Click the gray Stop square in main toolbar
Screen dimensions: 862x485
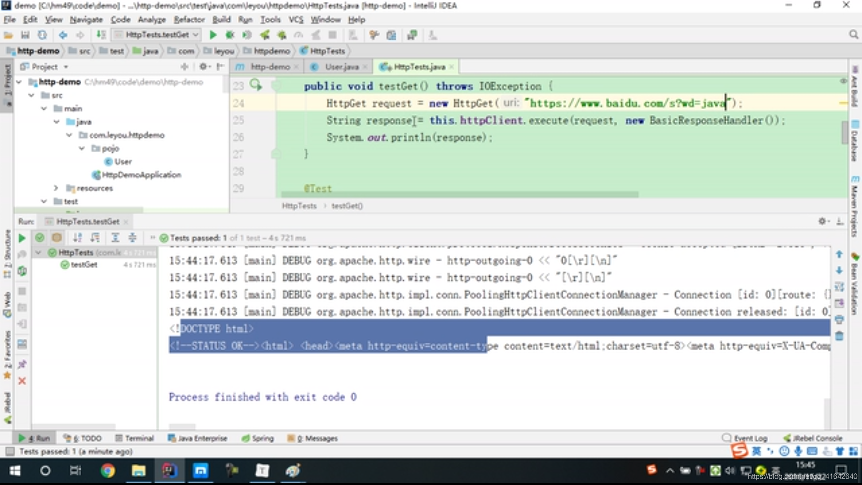click(x=333, y=35)
